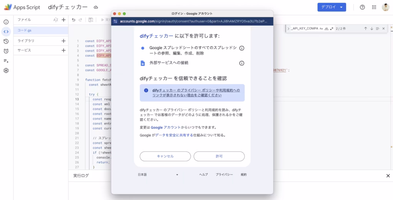Viewport: 393px width, 200px height.
Task: Open the デプロイ dropdown button
Action: 332,7
